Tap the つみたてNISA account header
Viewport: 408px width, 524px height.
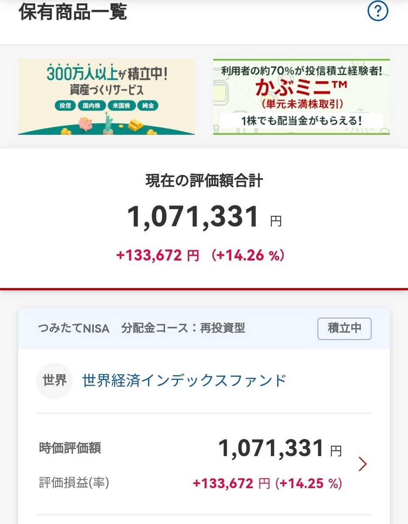pos(204,329)
